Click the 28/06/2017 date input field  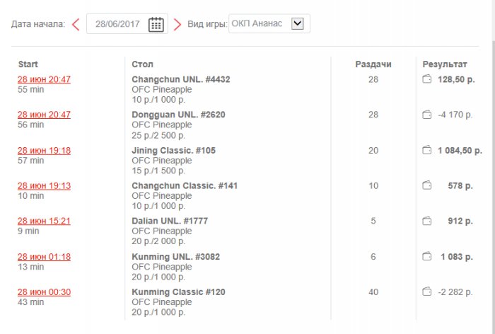127,23
